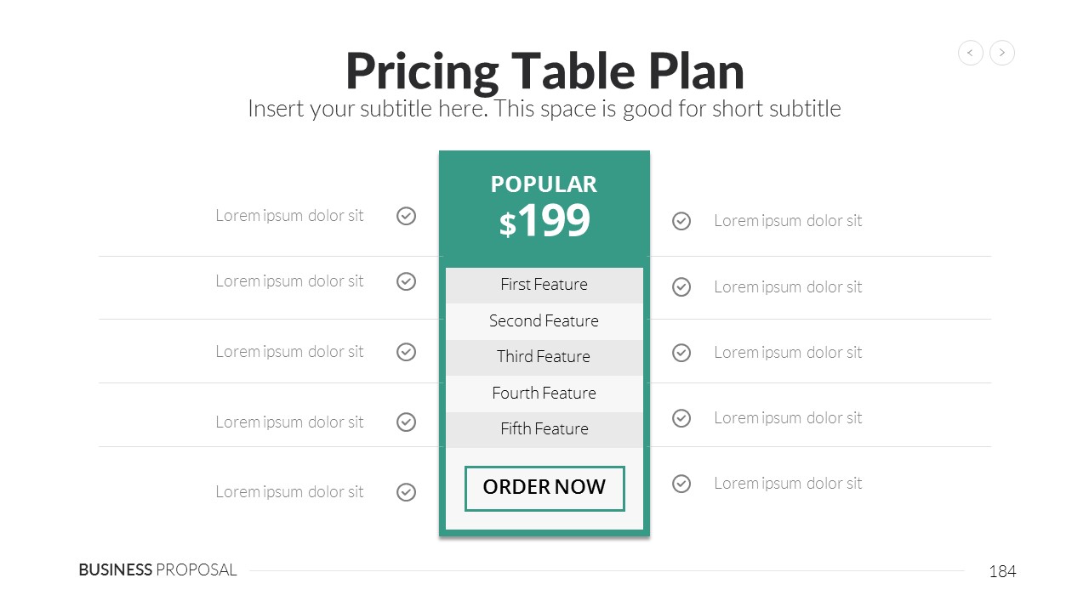
Task: Click the $199 price in green header
Action: 544,221
